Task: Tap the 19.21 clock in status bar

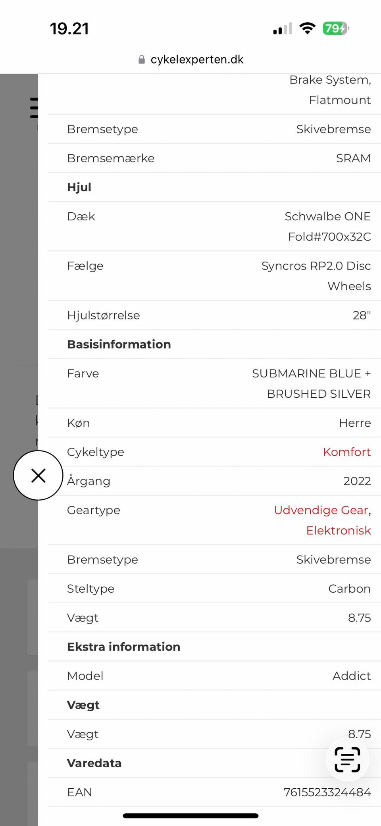Action: tap(69, 29)
